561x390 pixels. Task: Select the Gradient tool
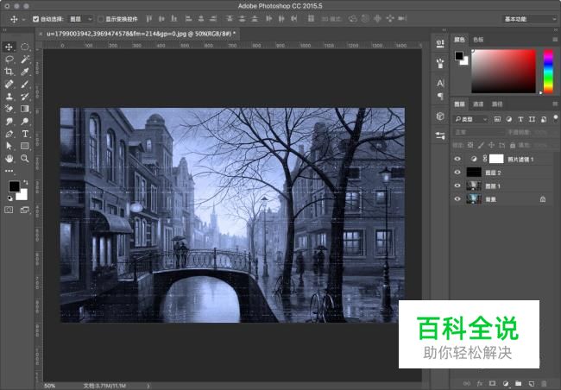pyautogui.click(x=25, y=109)
